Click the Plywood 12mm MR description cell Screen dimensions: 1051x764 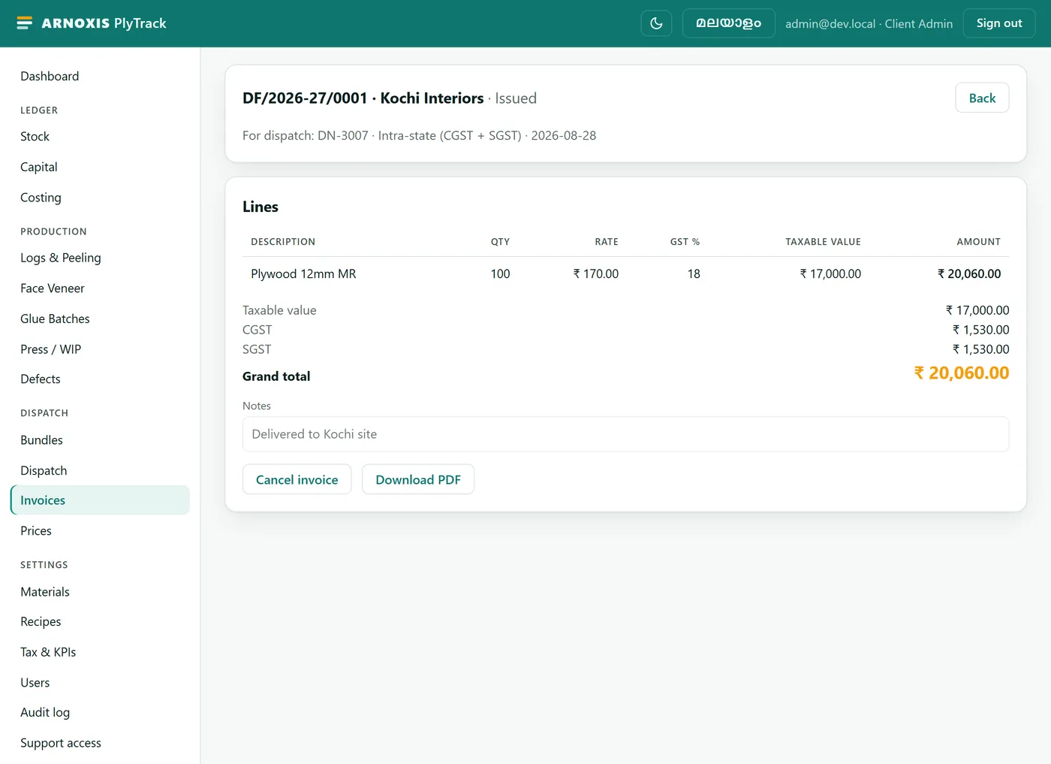[303, 274]
